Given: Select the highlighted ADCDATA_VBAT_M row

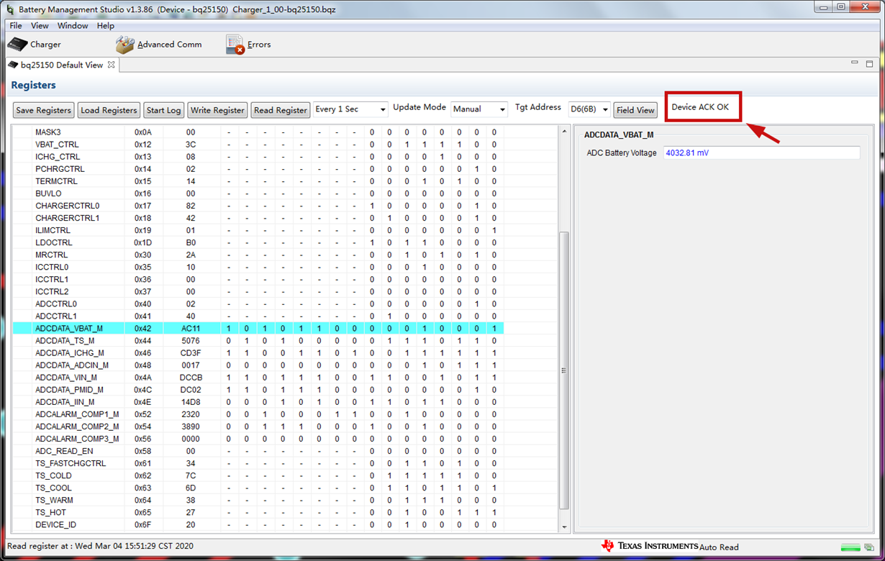Looking at the screenshot, I should pos(258,328).
